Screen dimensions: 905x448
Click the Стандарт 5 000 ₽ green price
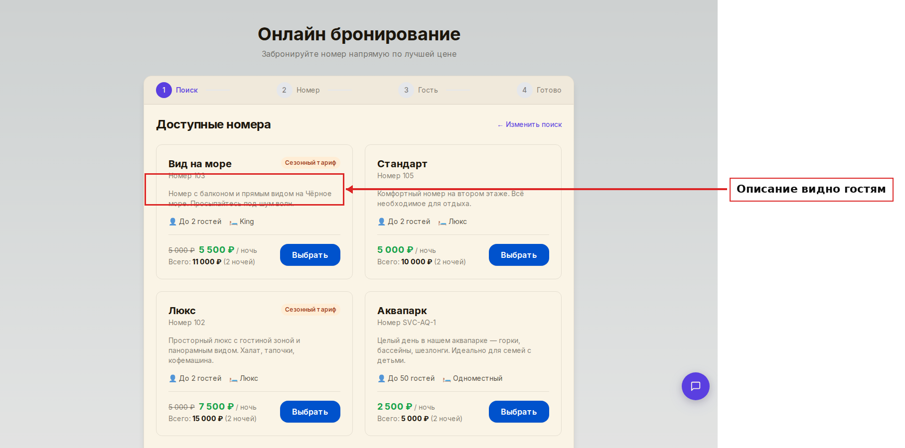point(395,250)
